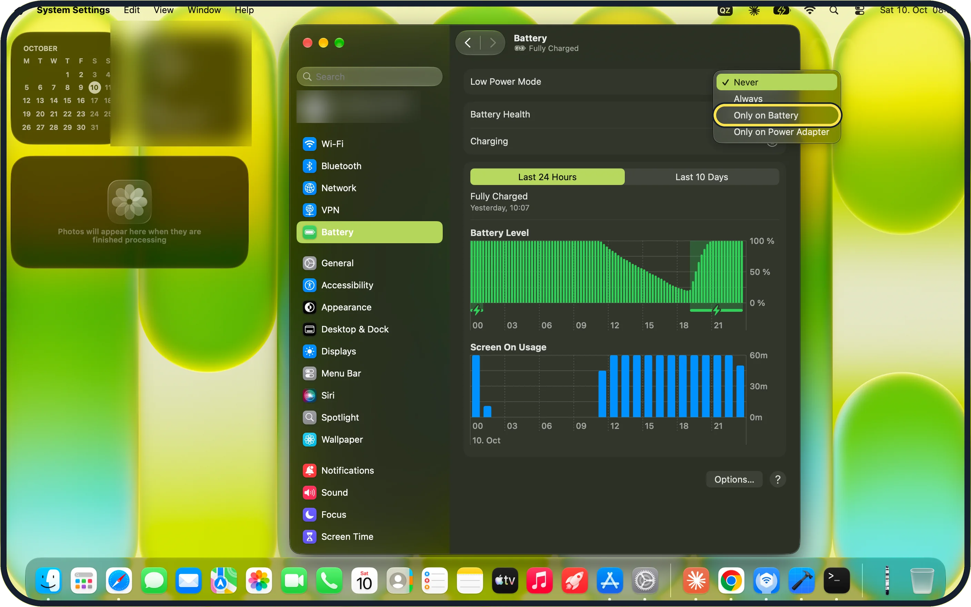
Task: Focus the settings Search field
Action: (369, 77)
